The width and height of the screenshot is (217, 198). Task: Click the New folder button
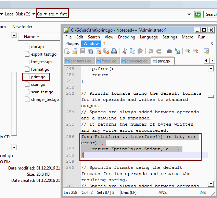[22, 27]
